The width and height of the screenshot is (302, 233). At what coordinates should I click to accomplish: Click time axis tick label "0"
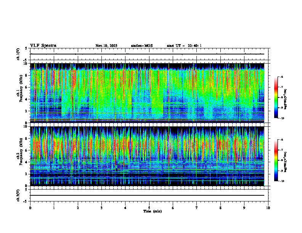click(30, 208)
